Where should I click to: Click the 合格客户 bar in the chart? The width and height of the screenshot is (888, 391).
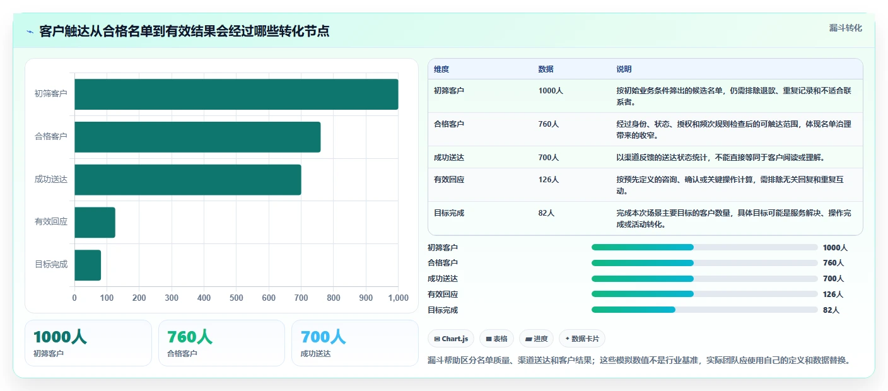[197, 137]
